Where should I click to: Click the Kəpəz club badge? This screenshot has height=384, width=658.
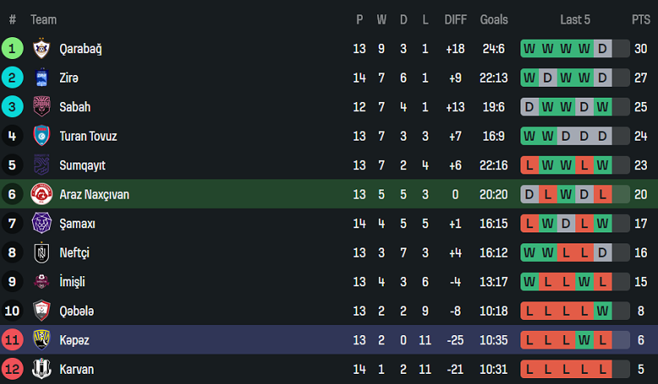pos(41,340)
